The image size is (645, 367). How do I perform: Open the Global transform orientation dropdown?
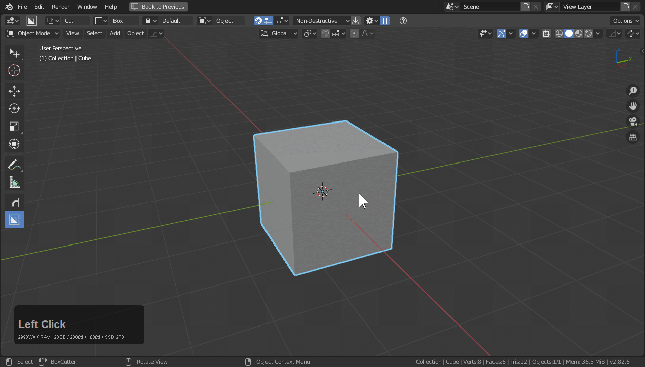click(x=279, y=33)
